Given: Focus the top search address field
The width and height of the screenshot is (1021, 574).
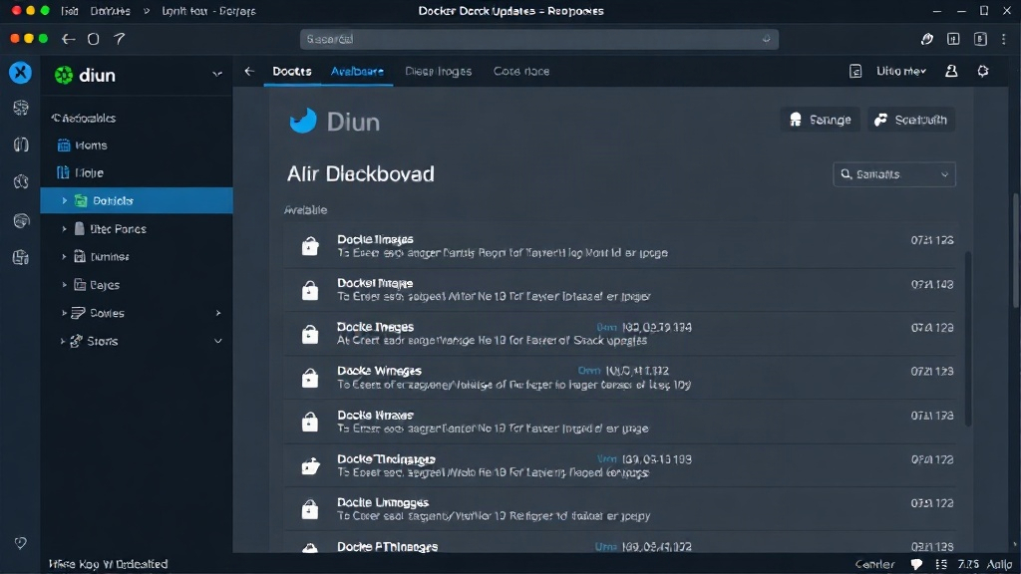Looking at the screenshot, I should pyautogui.click(x=538, y=39).
